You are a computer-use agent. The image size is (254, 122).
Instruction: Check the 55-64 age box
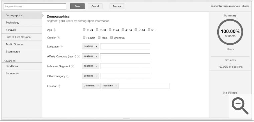[136, 30]
